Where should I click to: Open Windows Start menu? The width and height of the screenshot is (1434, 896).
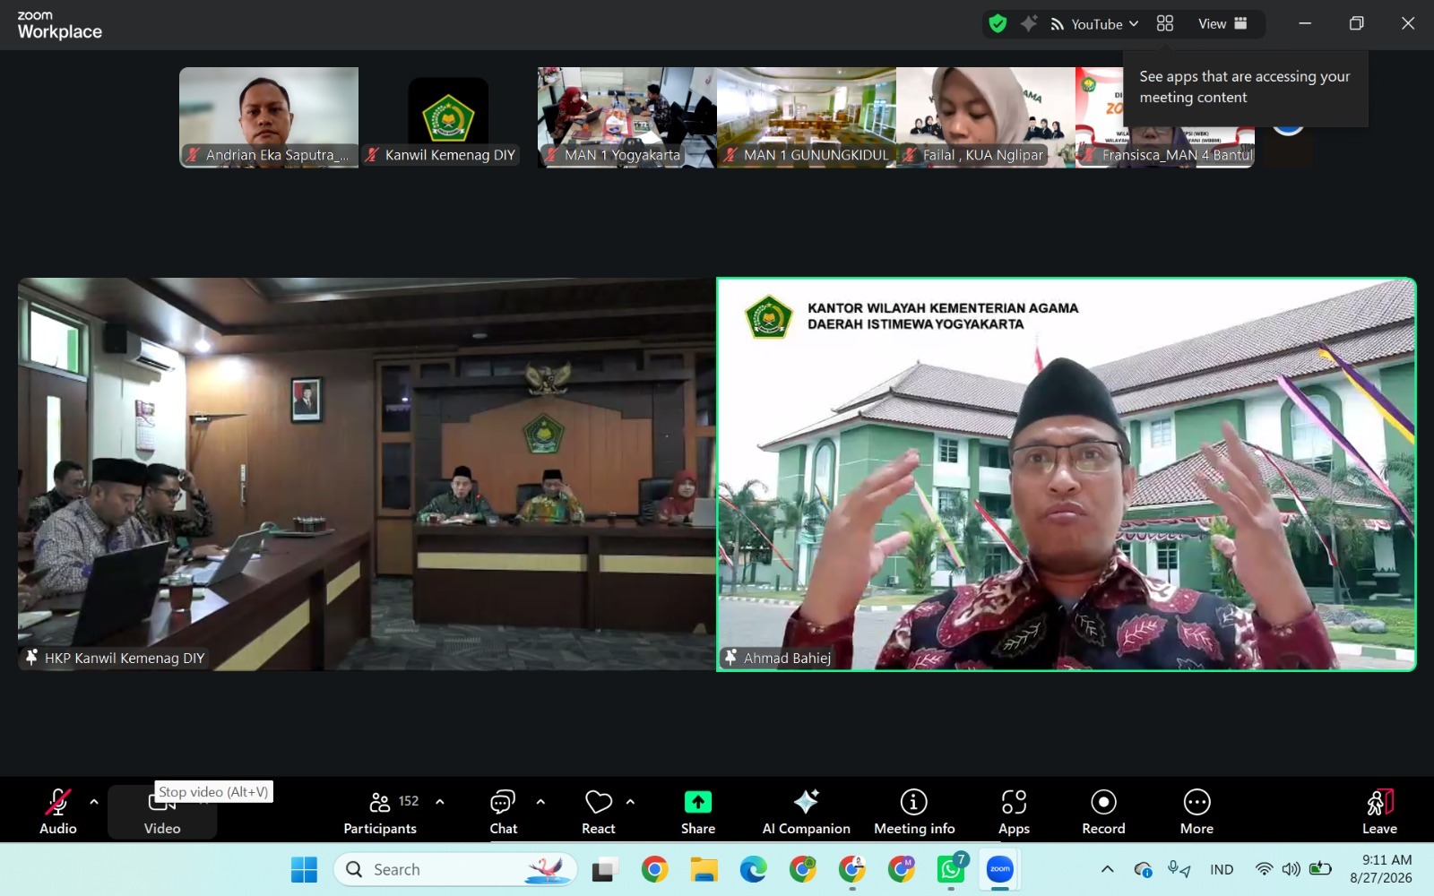click(304, 869)
